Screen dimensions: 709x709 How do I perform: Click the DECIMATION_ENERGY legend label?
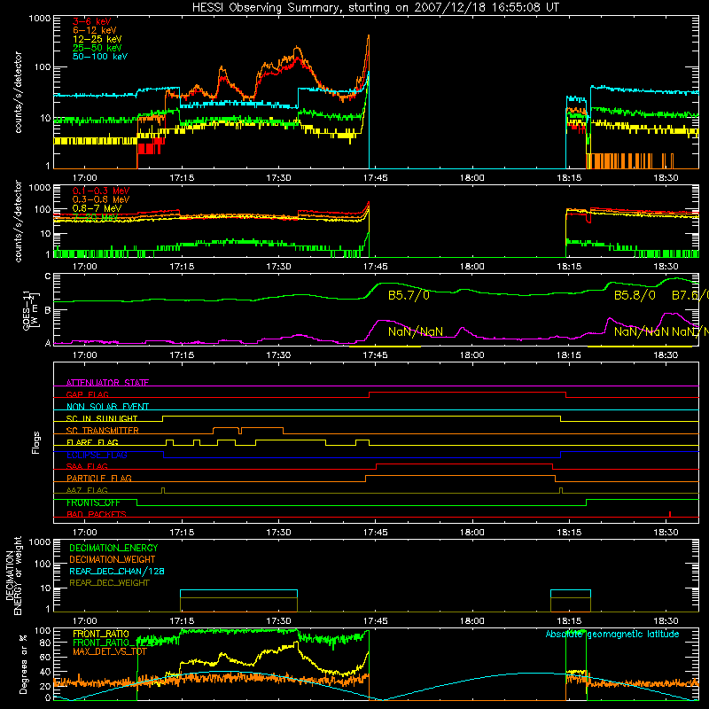point(113,548)
